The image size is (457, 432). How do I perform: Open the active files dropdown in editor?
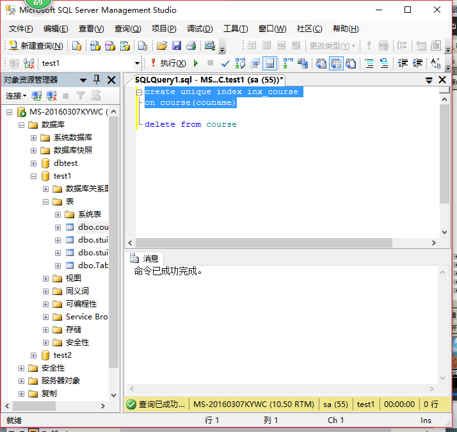(x=429, y=81)
